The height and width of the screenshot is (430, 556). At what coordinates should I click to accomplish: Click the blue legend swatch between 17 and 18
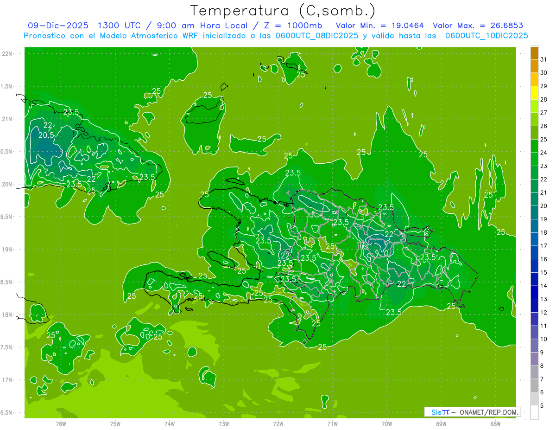[534, 239]
